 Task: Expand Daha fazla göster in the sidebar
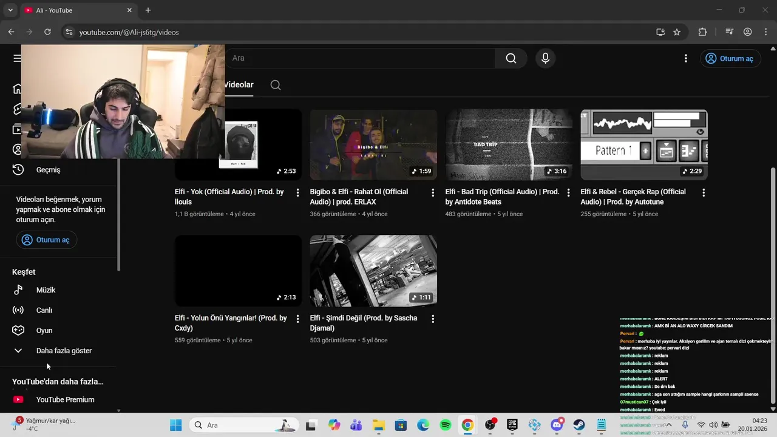(63, 351)
